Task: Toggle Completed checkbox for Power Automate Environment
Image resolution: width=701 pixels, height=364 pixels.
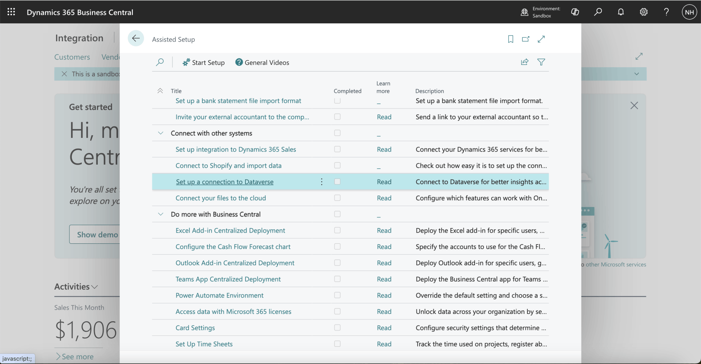Action: click(x=337, y=295)
